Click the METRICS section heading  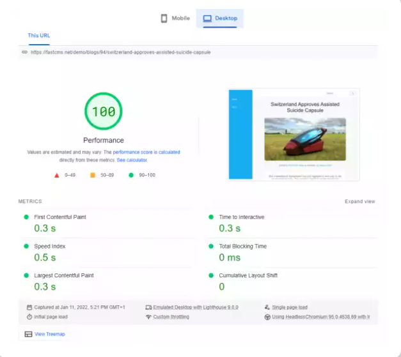point(30,201)
